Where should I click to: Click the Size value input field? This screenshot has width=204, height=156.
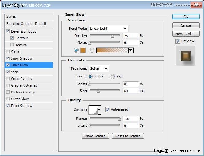coord(130,91)
